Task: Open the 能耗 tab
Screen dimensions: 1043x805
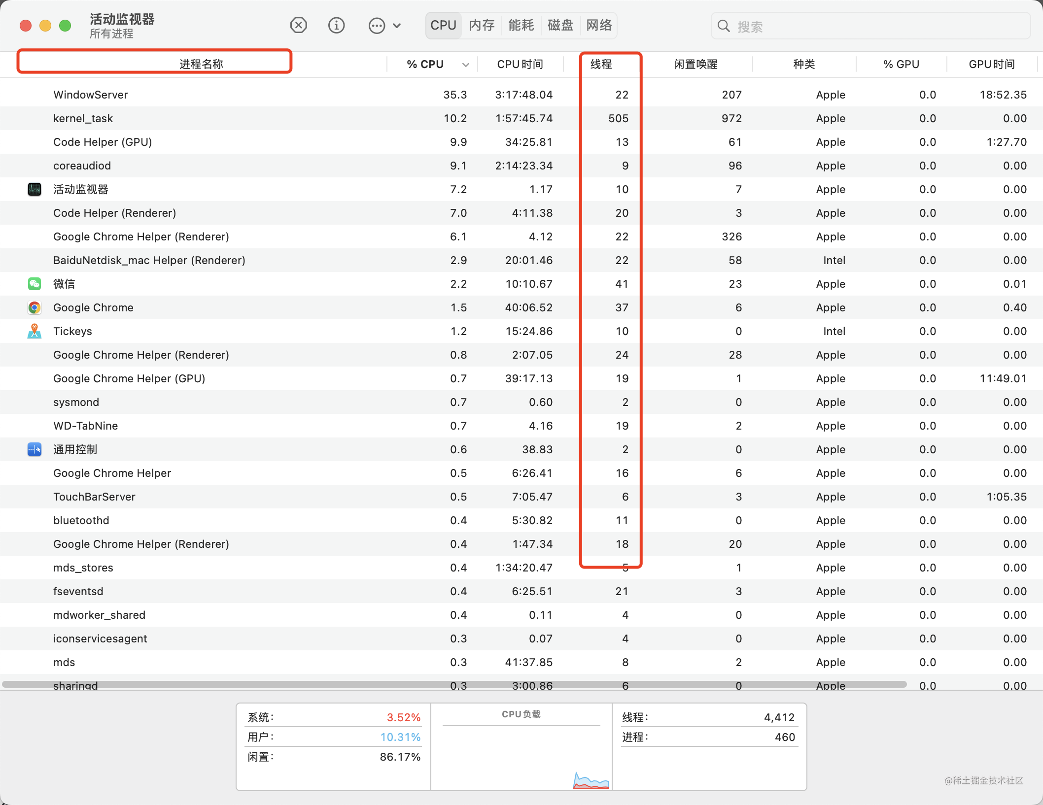Action: (x=521, y=25)
